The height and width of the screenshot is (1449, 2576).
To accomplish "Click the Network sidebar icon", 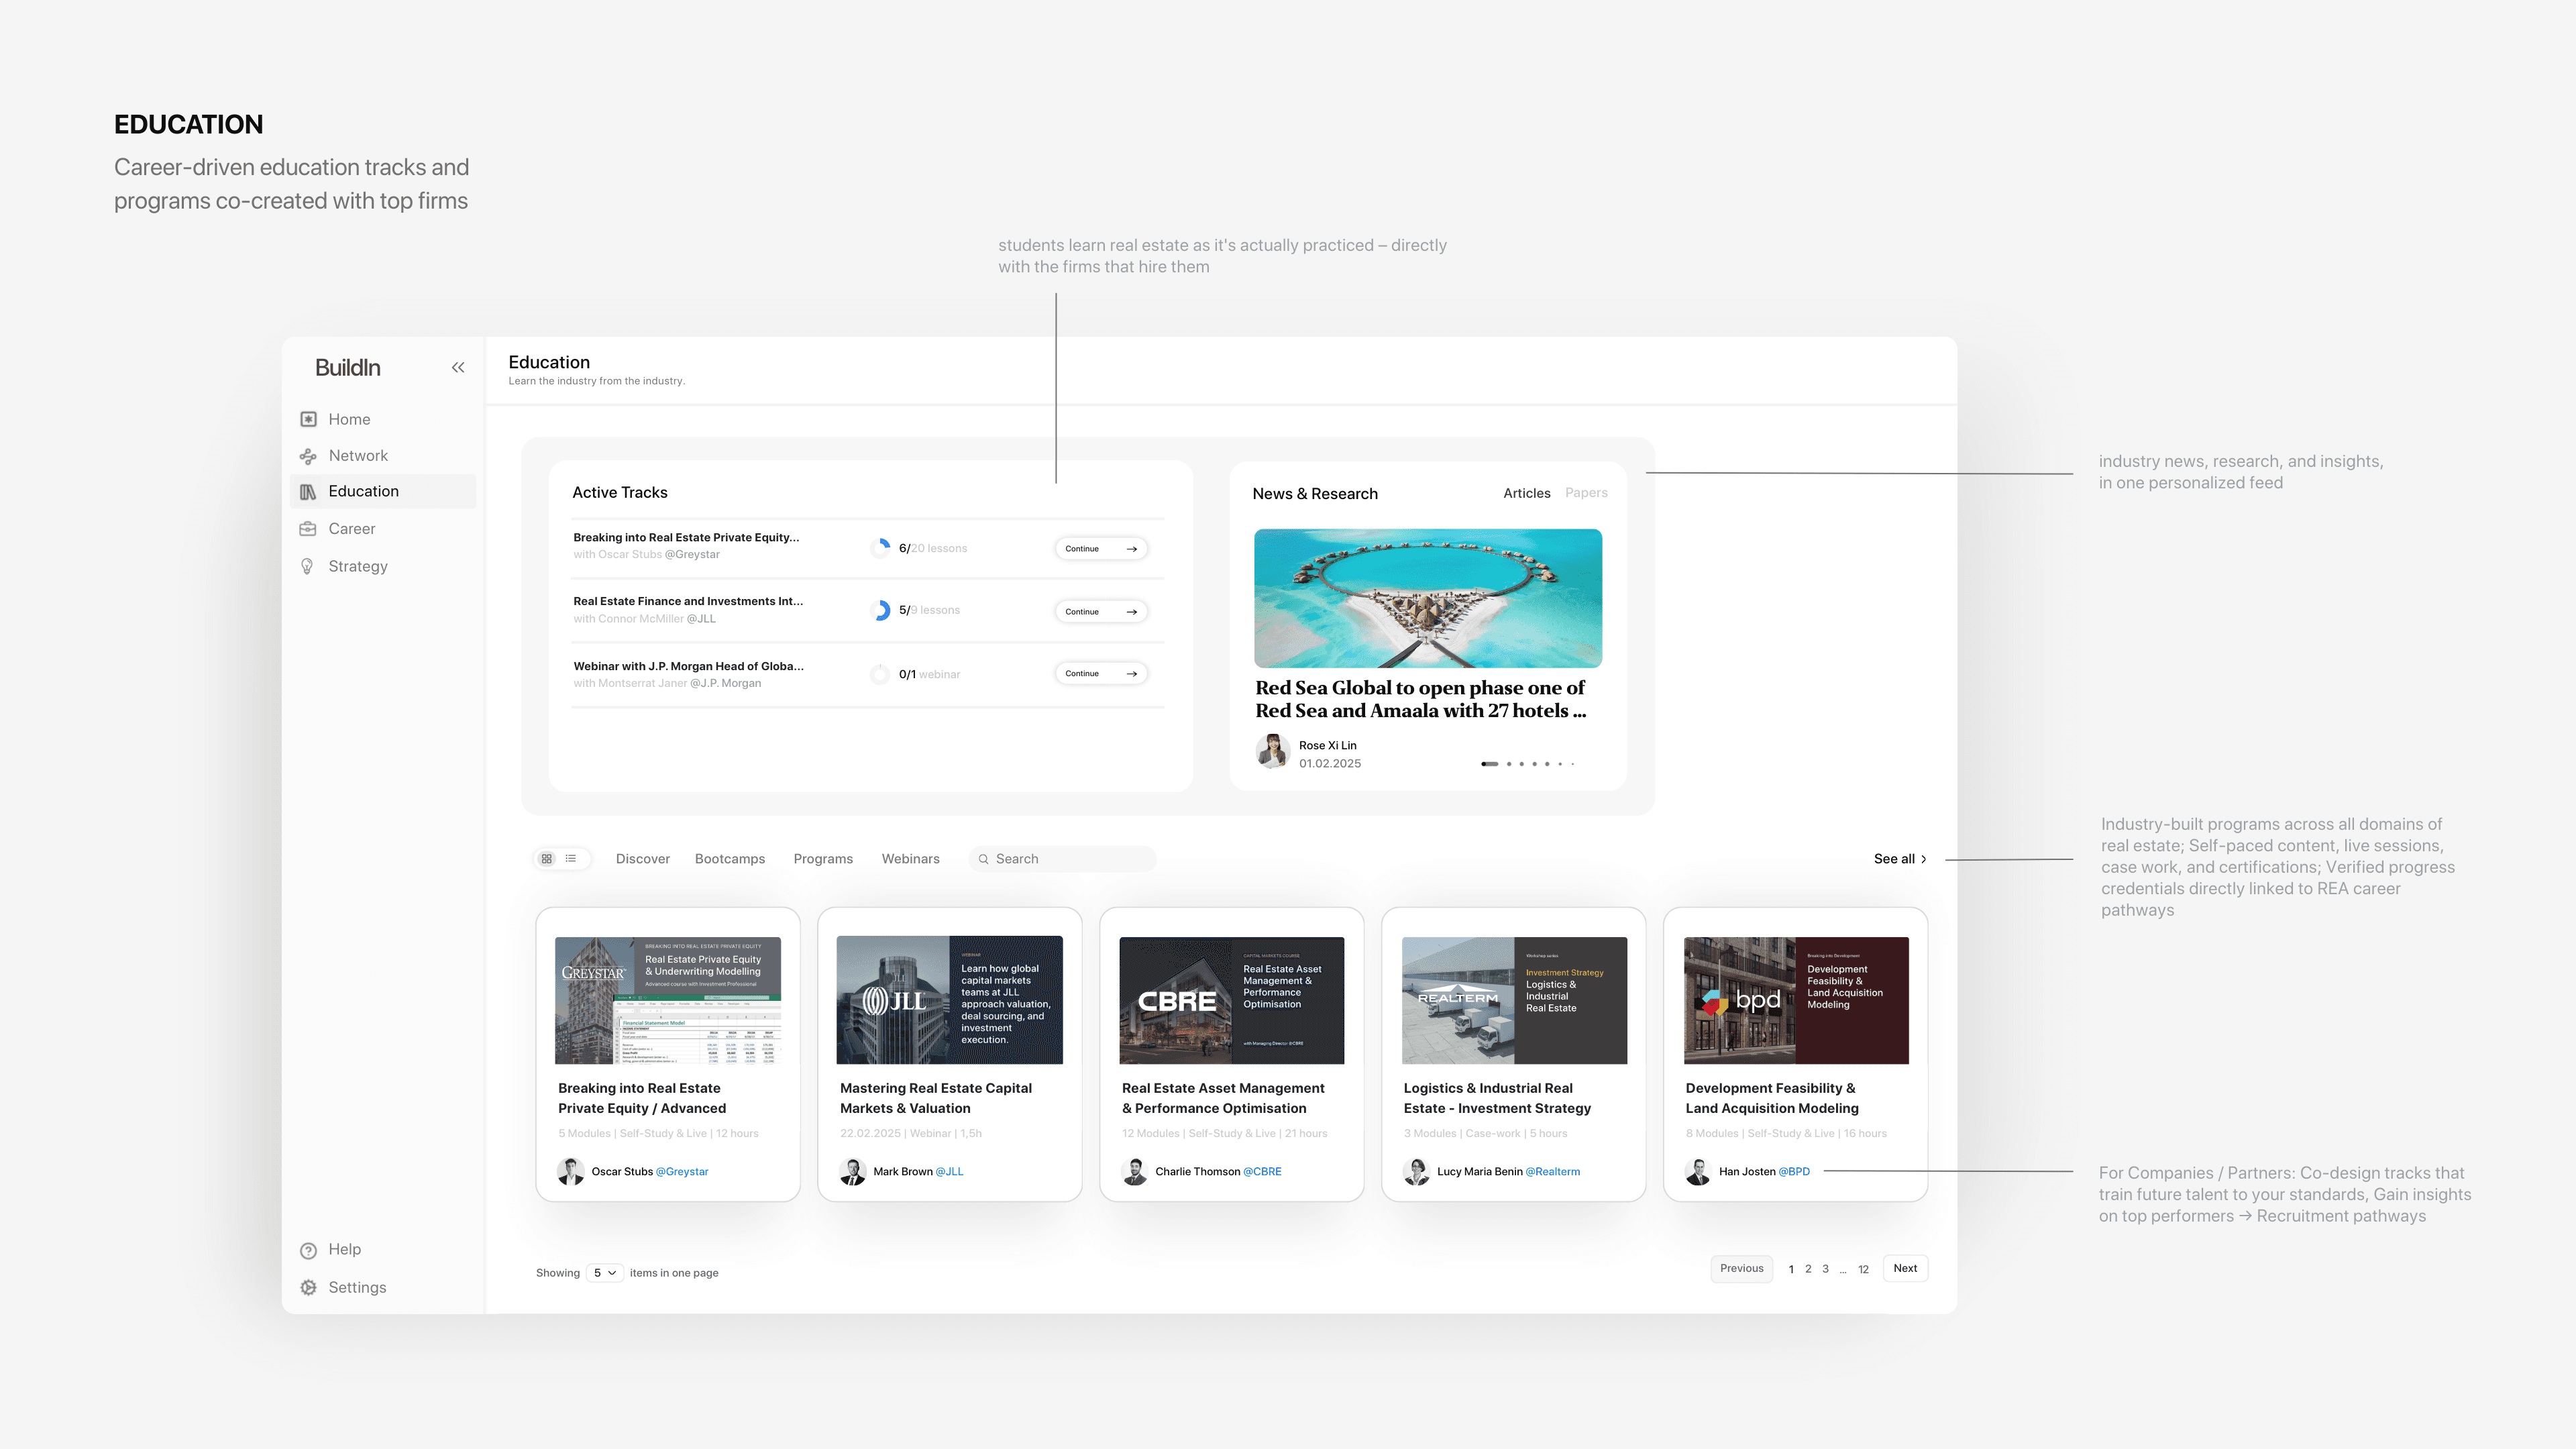I will pos(308,456).
